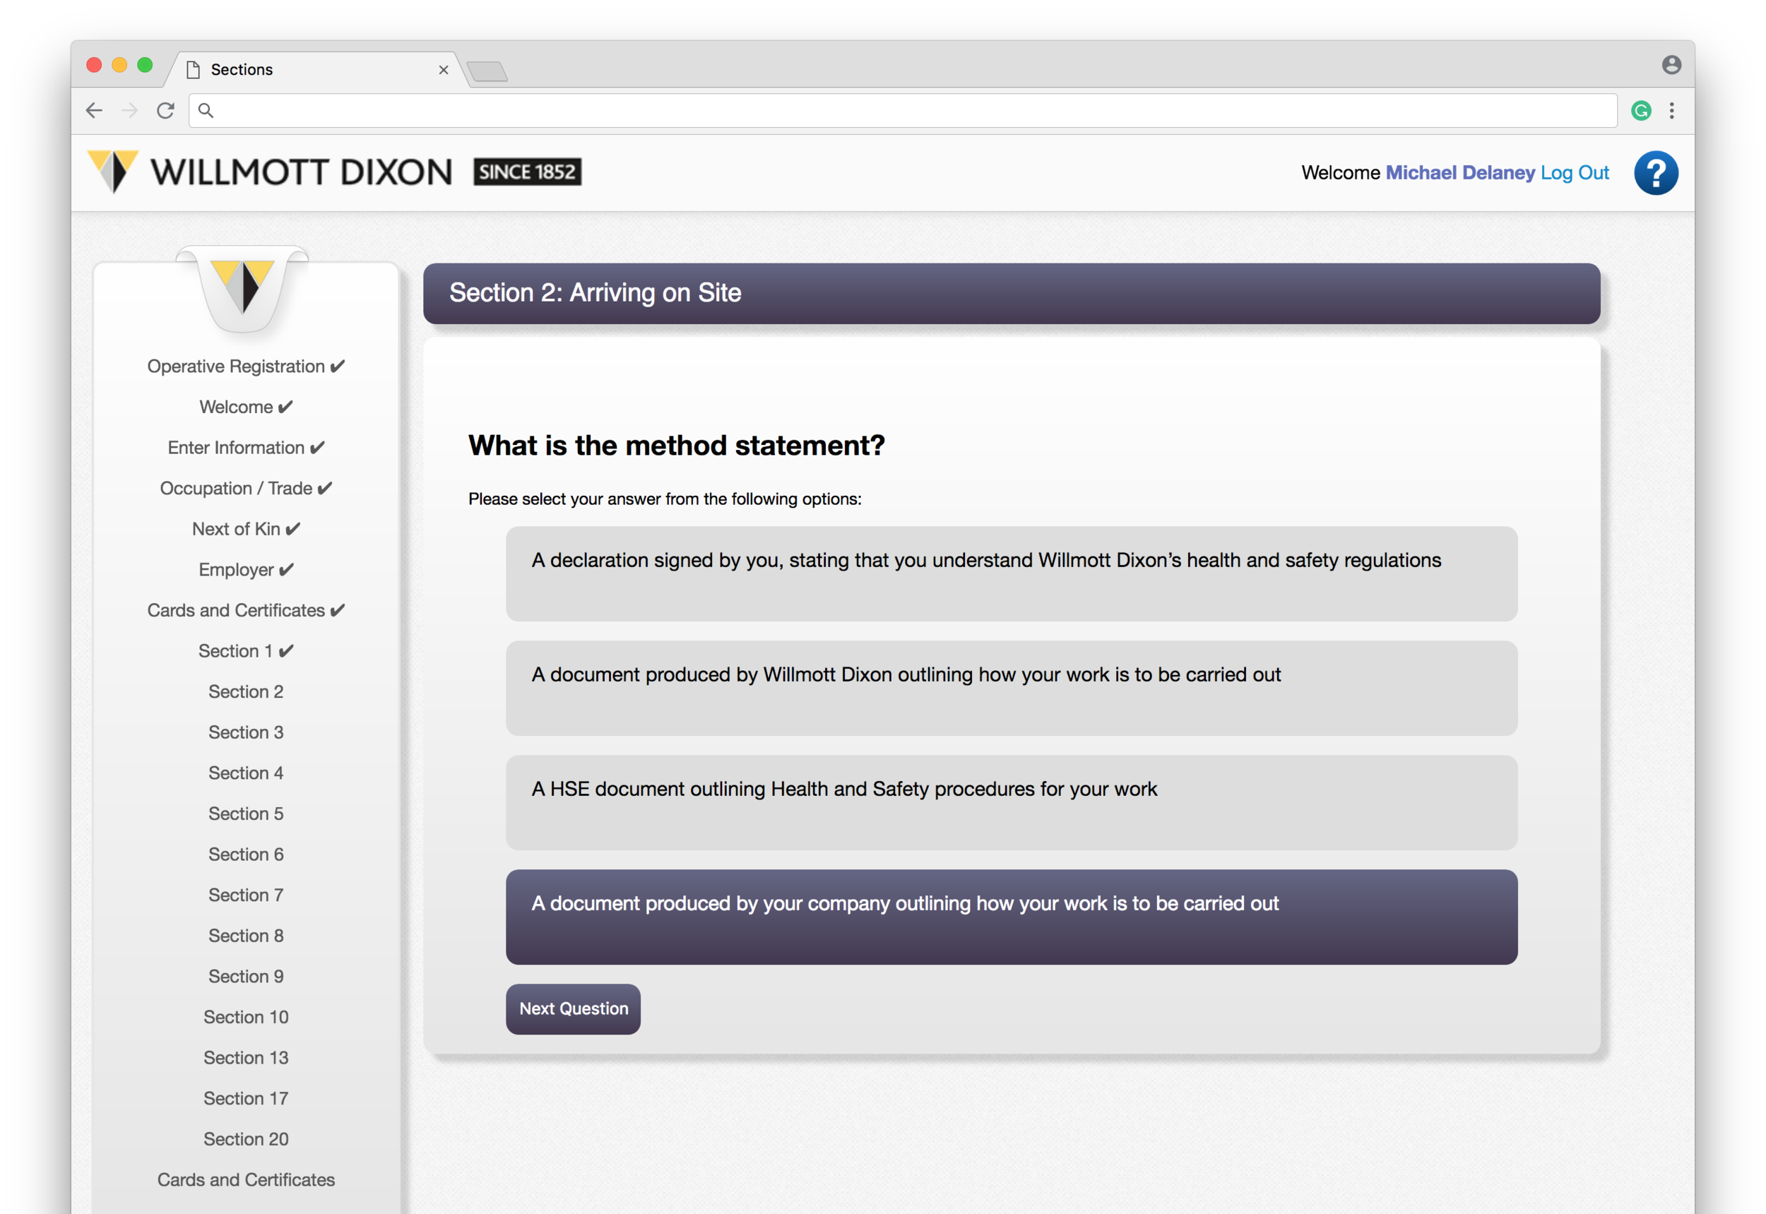
Task: Open Enter Information in the sidebar
Action: point(246,448)
